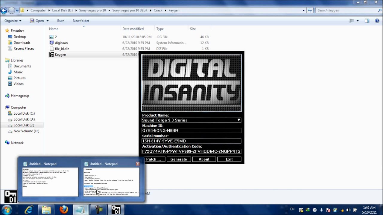This screenshot has width=383, height=215.
Task: Sort files by the Name column
Action: [54, 29]
